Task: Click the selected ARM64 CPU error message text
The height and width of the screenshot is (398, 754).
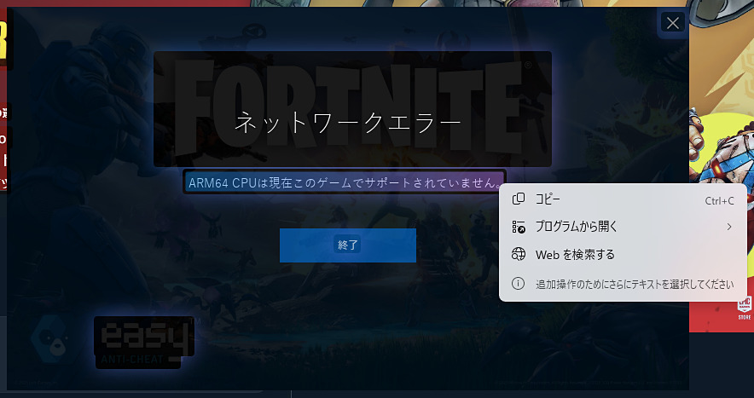Action: 345,182
